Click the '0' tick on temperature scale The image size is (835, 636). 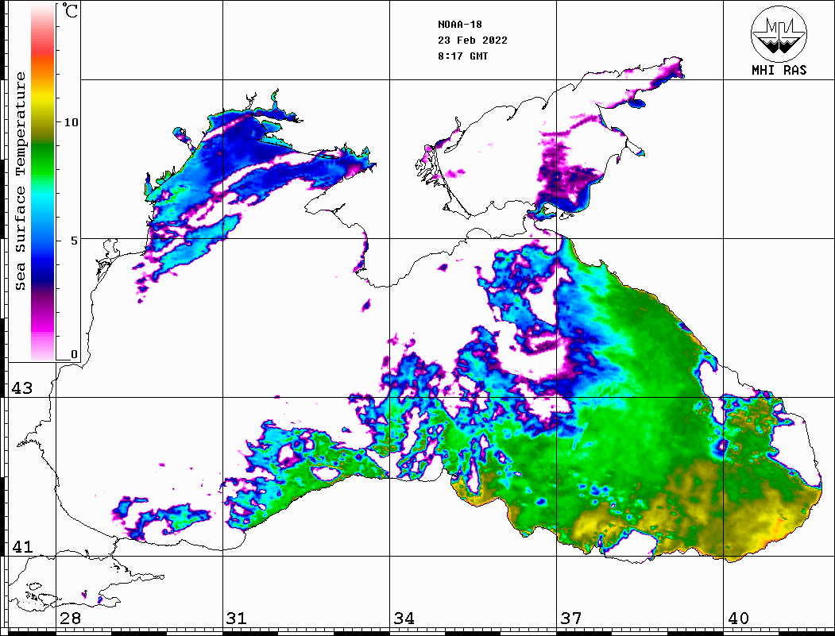point(74,354)
